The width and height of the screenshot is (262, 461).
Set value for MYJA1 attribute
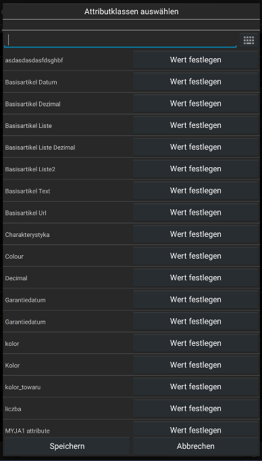[x=195, y=429]
